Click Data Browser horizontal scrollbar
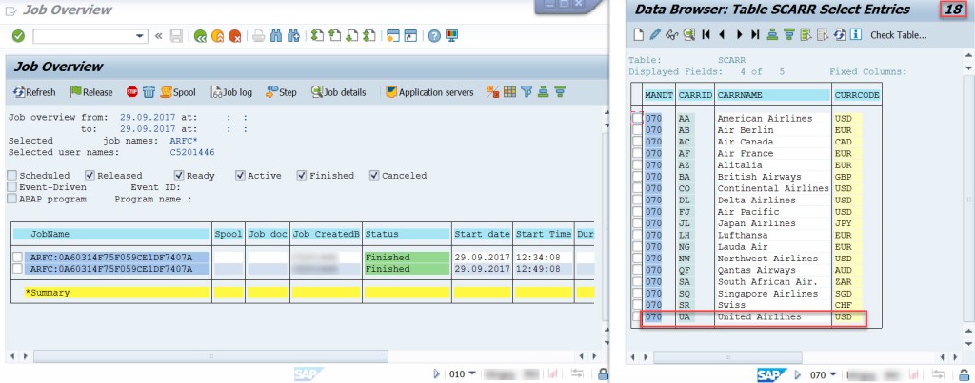 (x=727, y=357)
